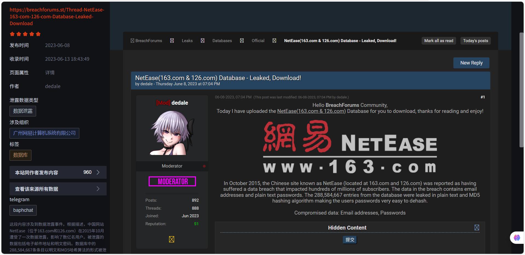Click the MODERATOR badge
The image size is (525, 255).
click(172, 181)
